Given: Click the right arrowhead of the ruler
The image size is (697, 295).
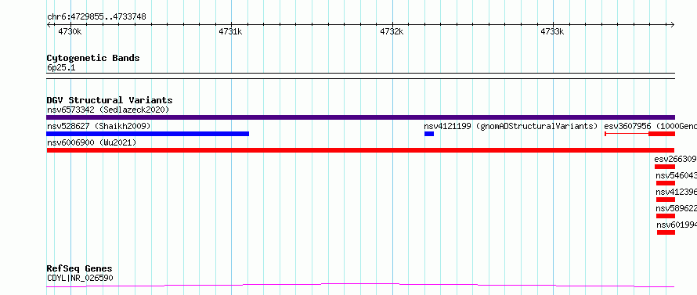Looking at the screenshot, I should [673, 25].
